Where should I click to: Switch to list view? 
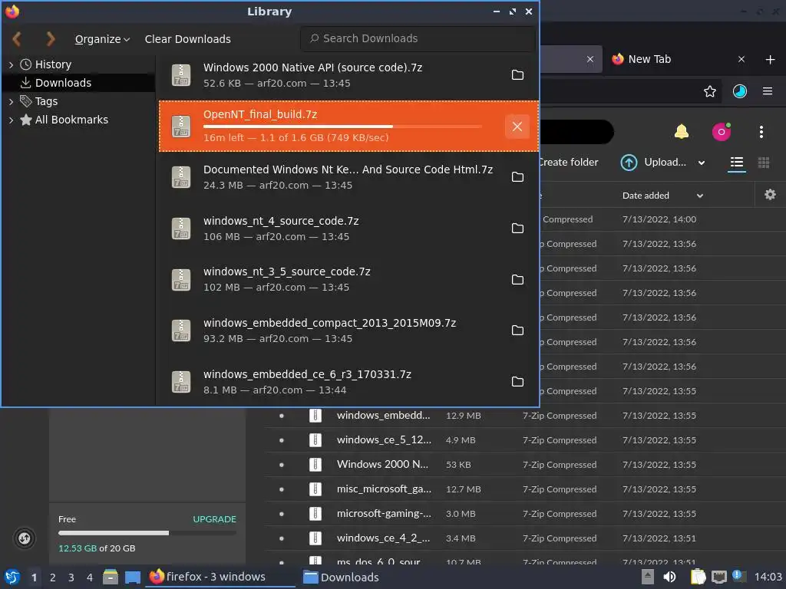736,163
